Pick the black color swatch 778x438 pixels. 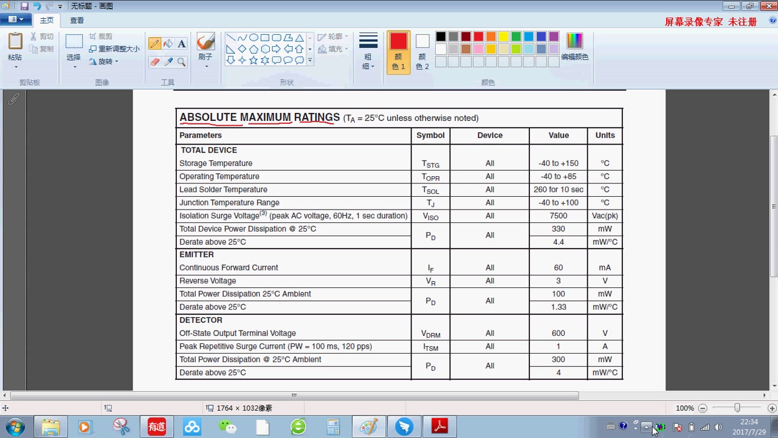[x=441, y=36]
